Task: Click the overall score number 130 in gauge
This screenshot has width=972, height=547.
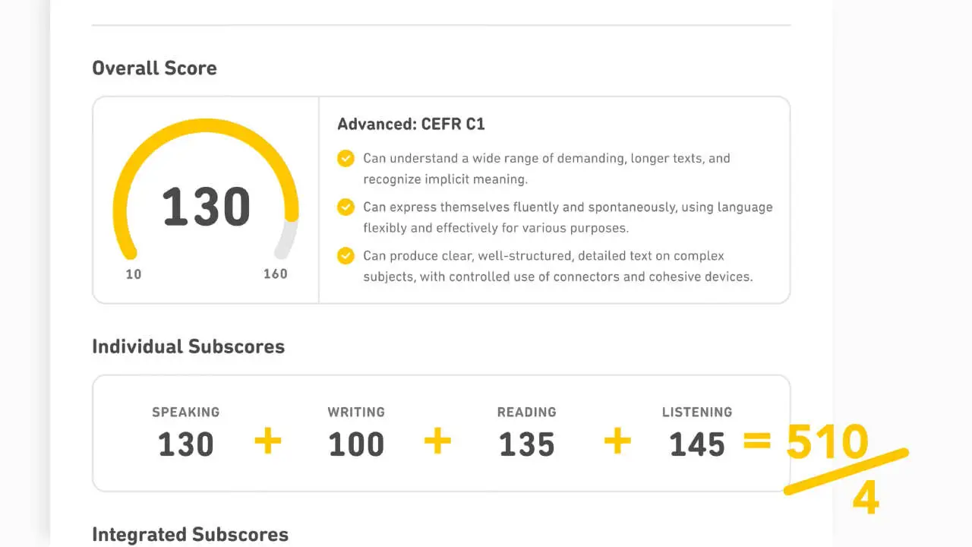Action: [206, 207]
